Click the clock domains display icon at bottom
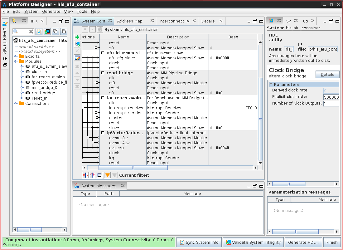 pyautogui.click(x=85, y=175)
